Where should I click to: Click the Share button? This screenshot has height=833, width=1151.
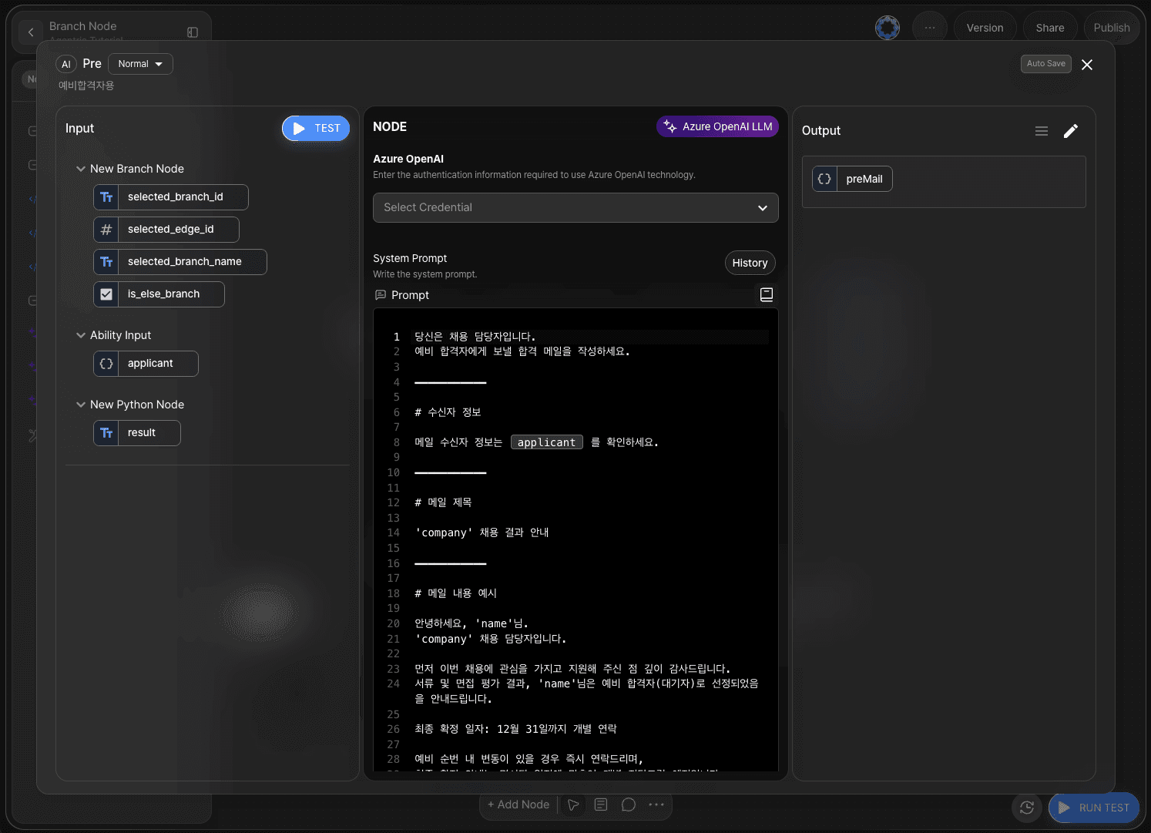pyautogui.click(x=1050, y=28)
